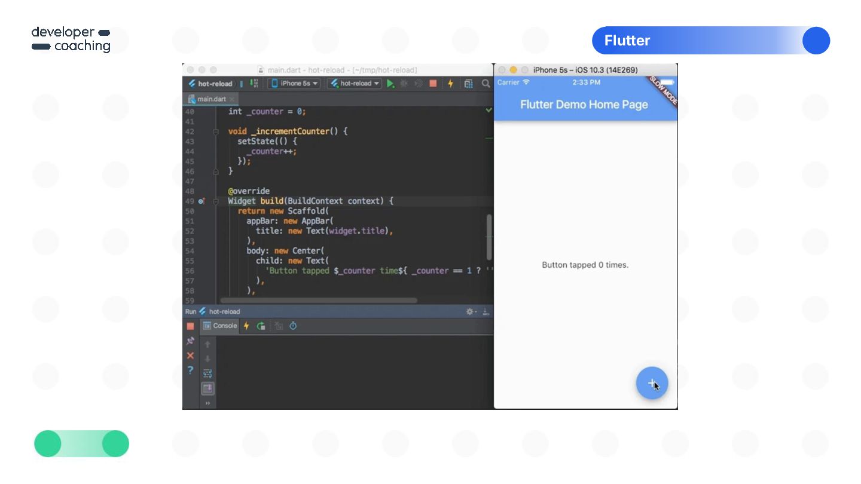This screenshot has width=861, height=484.
Task: Open the Run panel gear settings menu
Action: pos(471,312)
